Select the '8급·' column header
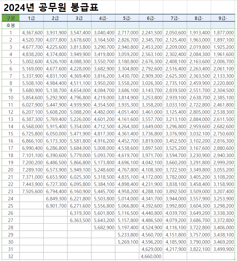This screenshot has width=237, height=261. tap(199, 18)
